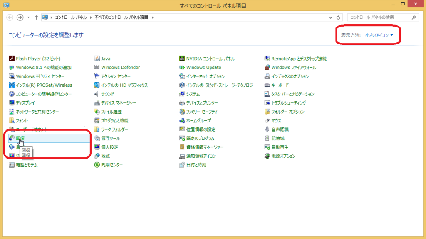The height and width of the screenshot is (239, 426).
Task: Click the デバイスとプリンター icon
Action: (x=182, y=103)
